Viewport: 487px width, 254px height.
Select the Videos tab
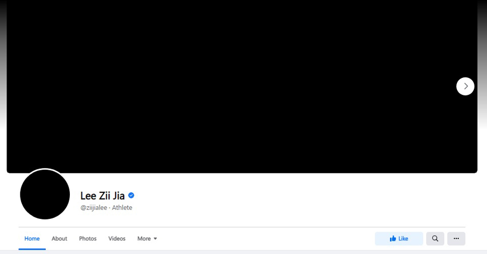(117, 239)
